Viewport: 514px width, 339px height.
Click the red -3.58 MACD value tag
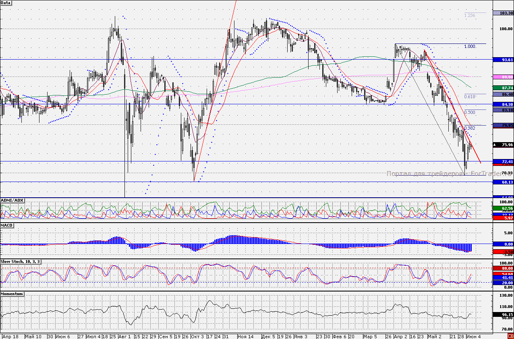pyautogui.click(x=506, y=252)
